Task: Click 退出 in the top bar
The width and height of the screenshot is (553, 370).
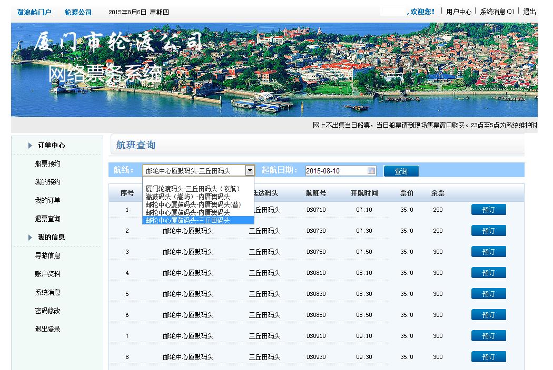Action: (x=529, y=12)
